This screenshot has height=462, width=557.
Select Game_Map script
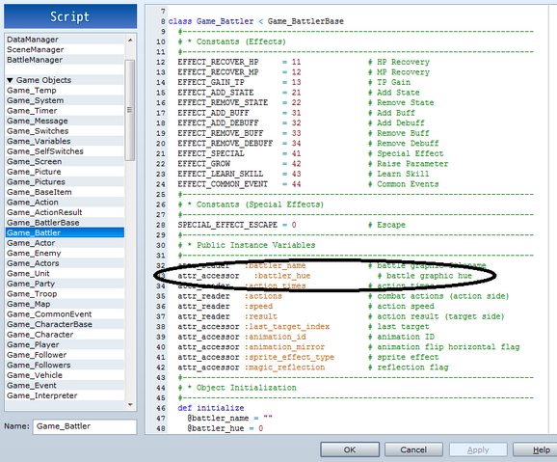(x=65, y=304)
